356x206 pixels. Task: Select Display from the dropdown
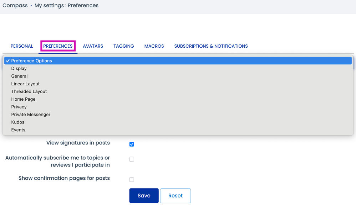coord(19,69)
